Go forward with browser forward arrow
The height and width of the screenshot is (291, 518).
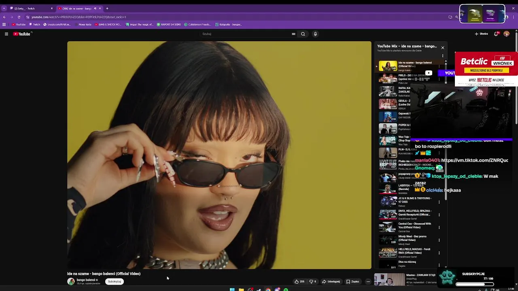[x=12, y=17]
